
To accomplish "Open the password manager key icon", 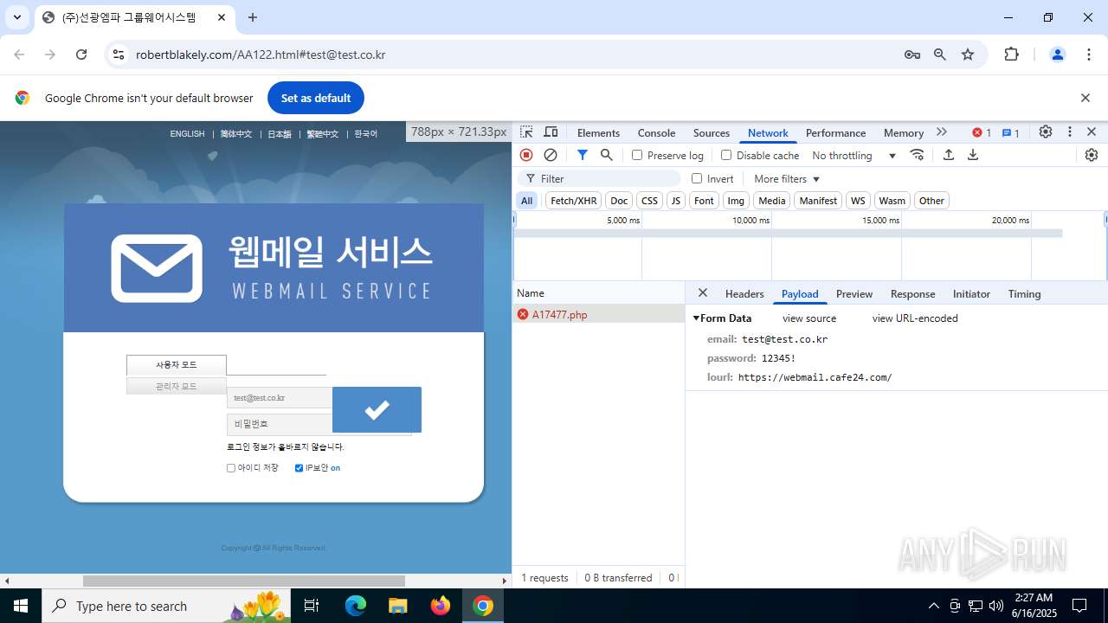I will (912, 55).
